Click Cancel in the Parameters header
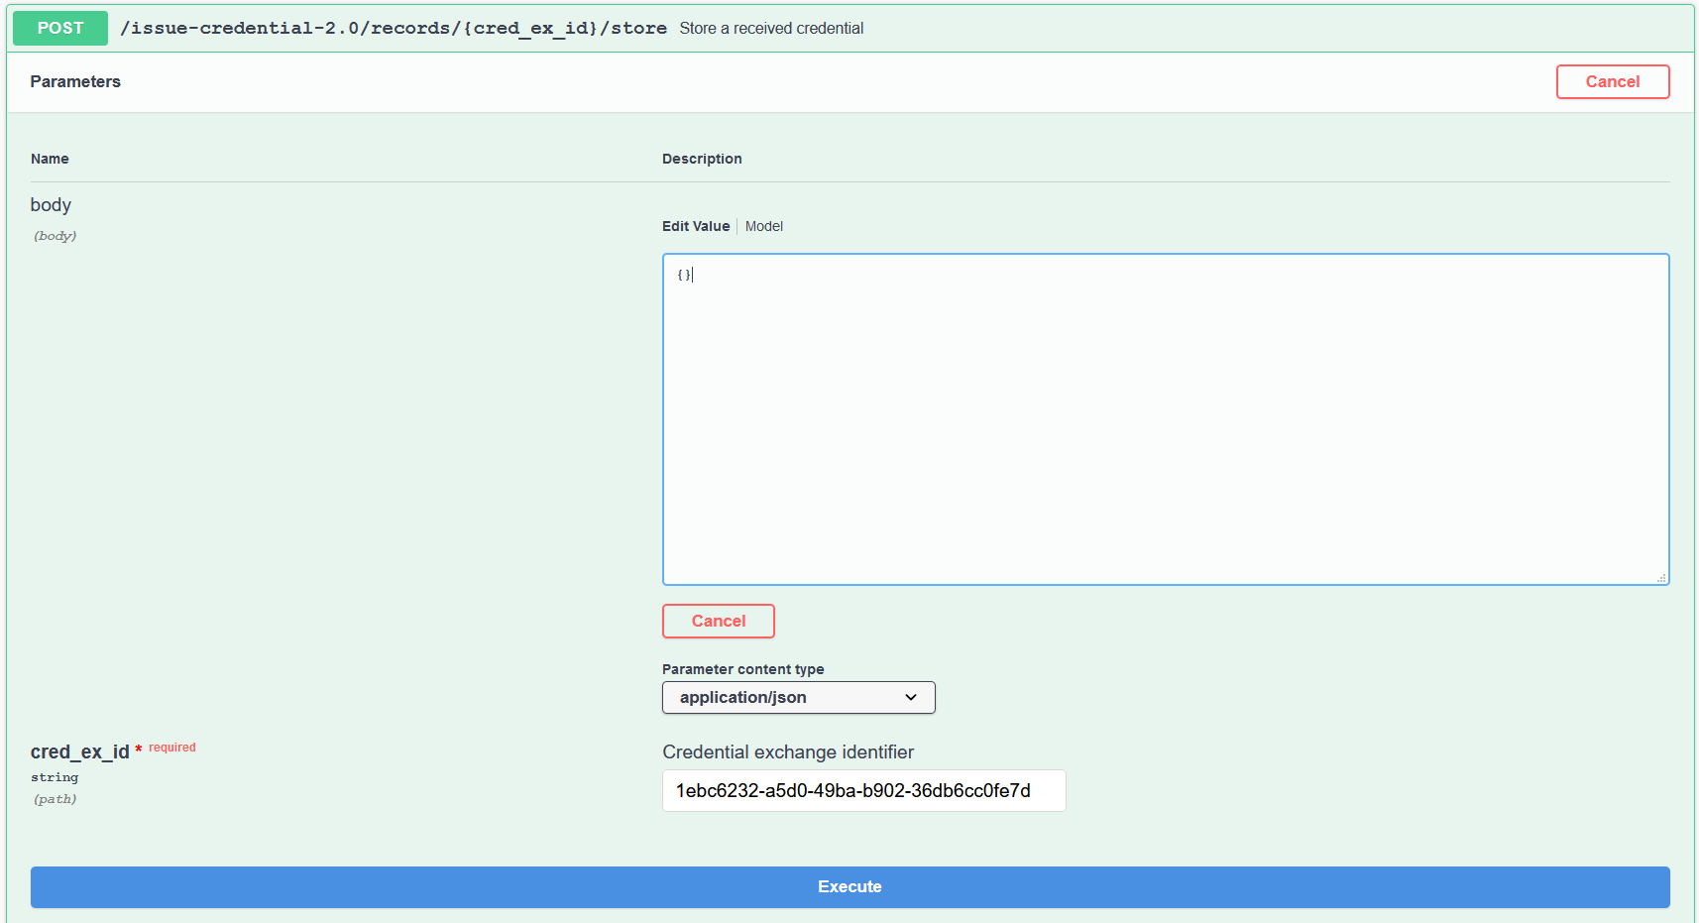This screenshot has width=1699, height=923. click(x=1612, y=82)
